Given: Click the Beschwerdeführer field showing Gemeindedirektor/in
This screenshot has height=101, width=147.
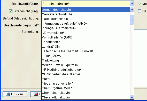Looking at the screenshot, I should 86,4.
